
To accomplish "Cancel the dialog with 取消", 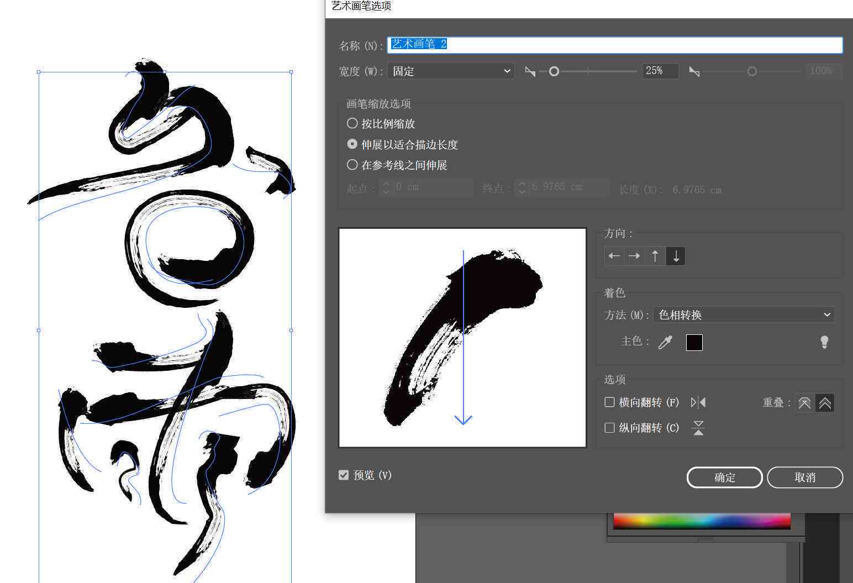I will 805,477.
